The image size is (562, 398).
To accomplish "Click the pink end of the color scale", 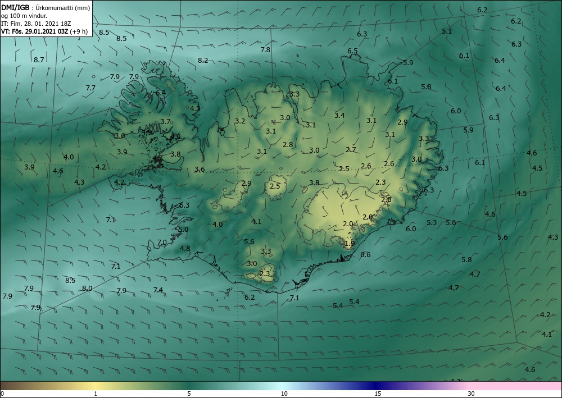I will click(516, 386).
